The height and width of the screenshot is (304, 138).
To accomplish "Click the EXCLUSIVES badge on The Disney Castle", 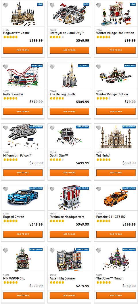I will pyautogui.click(x=83, y=65).
